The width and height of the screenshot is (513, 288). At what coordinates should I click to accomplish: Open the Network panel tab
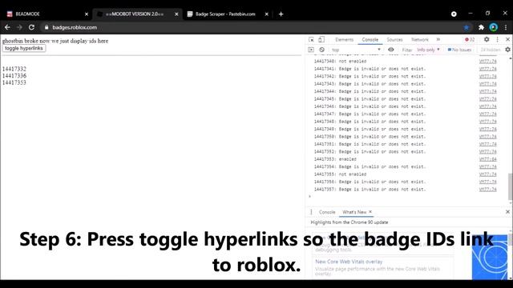[420, 39]
